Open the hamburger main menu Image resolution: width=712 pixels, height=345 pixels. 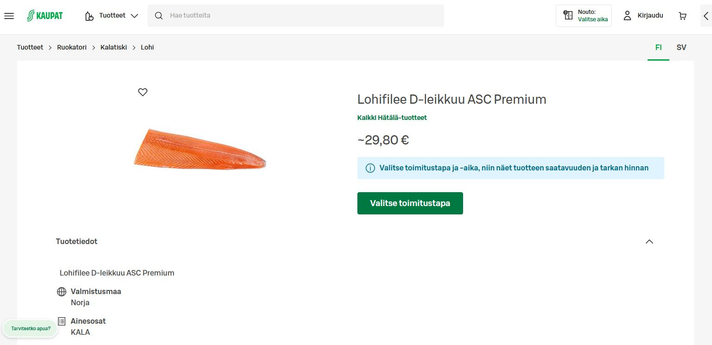pos(9,16)
